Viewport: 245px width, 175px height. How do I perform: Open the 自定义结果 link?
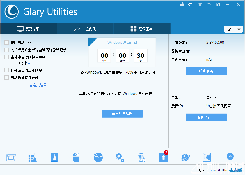[38, 85]
